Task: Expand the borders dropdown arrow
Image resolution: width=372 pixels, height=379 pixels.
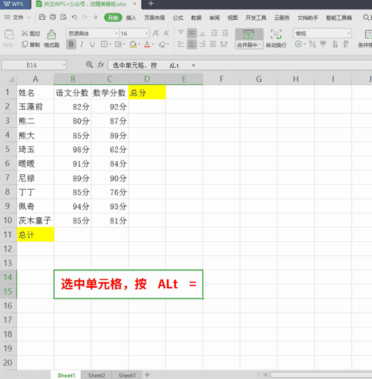Action: coord(110,44)
